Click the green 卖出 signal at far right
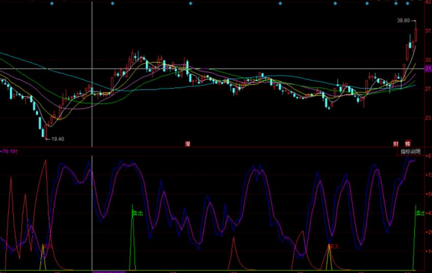The height and width of the screenshot is (273, 432). coord(420,213)
